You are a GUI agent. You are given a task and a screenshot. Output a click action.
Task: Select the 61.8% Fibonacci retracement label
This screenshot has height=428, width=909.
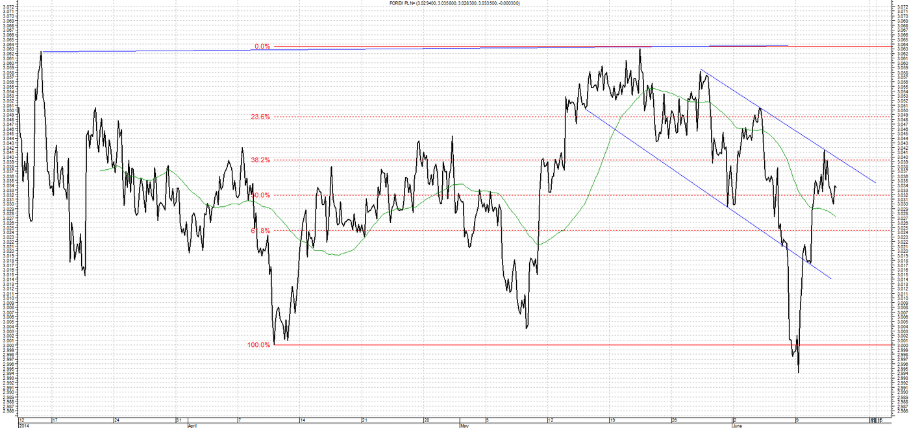tap(260, 230)
